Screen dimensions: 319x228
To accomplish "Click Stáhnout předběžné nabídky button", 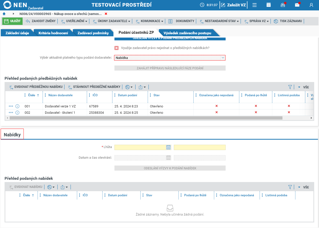I will (x=94, y=87).
